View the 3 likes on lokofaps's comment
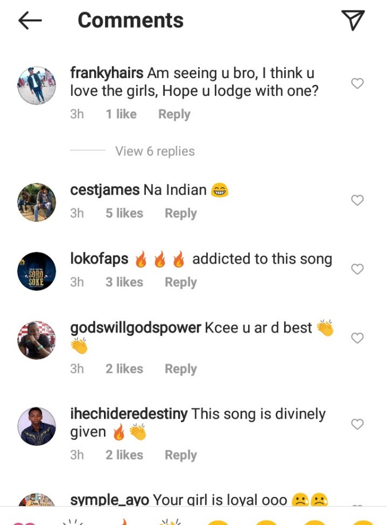Image resolution: width=387 pixels, height=525 pixels. (x=125, y=282)
